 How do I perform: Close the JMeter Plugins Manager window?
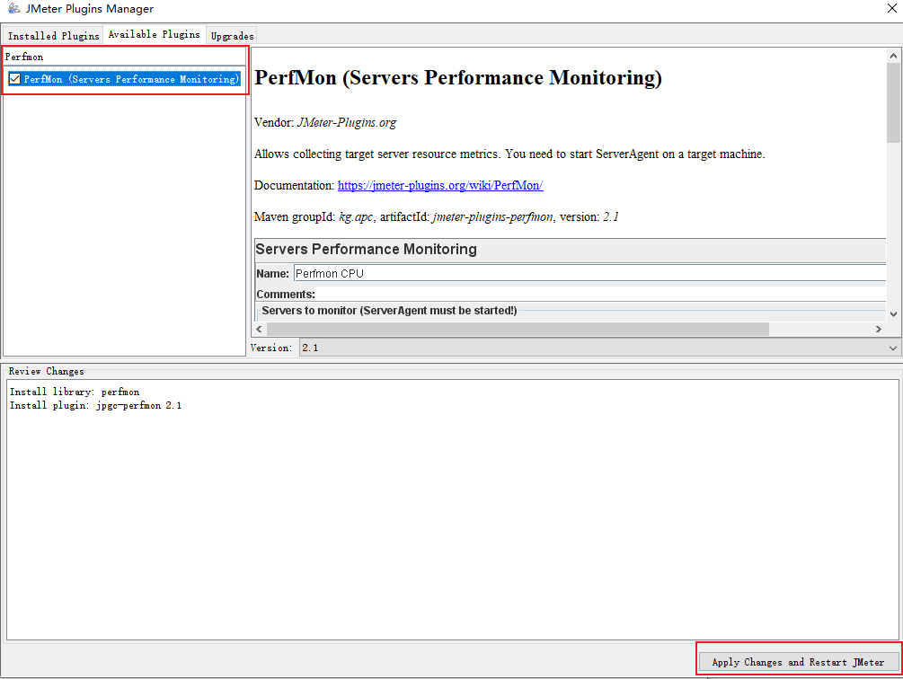tap(891, 8)
